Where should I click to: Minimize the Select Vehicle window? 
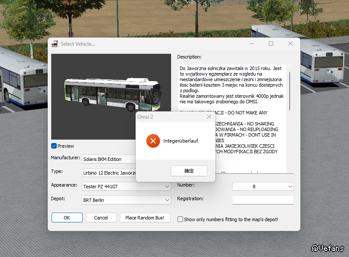point(251,44)
